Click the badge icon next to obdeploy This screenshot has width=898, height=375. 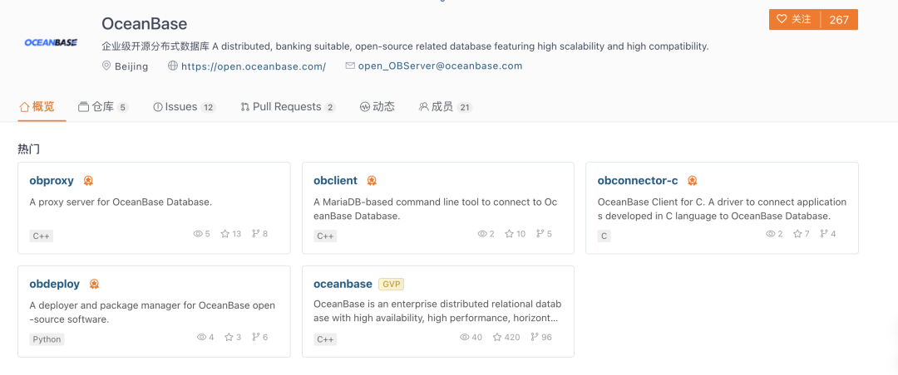click(94, 284)
